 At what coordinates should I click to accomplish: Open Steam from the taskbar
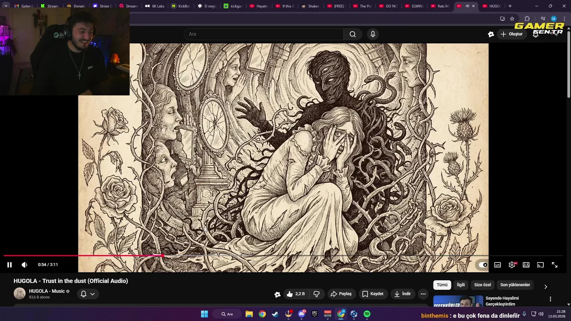pyautogui.click(x=275, y=314)
